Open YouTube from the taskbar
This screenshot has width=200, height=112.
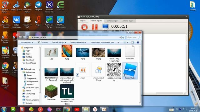77,109
